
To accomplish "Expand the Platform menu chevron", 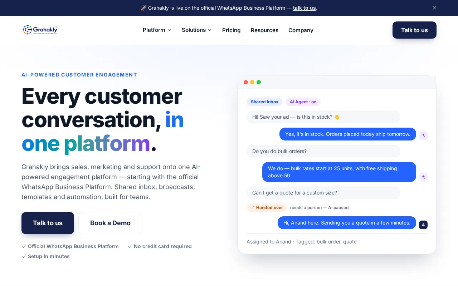I will pos(169,30).
